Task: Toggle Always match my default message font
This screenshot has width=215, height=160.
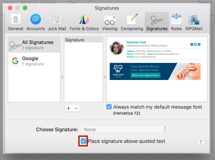Action: (109, 107)
